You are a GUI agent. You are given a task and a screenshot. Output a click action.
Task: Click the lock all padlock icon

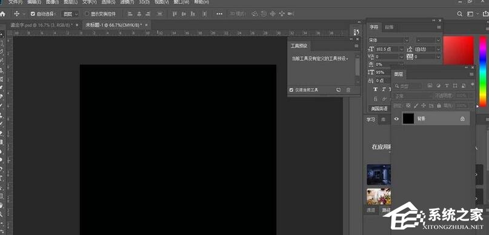pos(439,105)
